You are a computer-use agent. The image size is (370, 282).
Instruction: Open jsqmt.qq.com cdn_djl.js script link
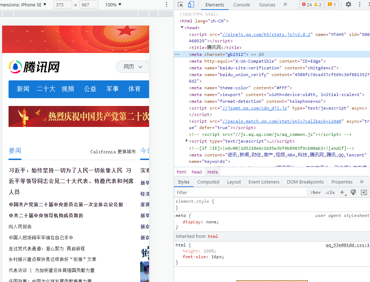pyautogui.click(x=255, y=108)
